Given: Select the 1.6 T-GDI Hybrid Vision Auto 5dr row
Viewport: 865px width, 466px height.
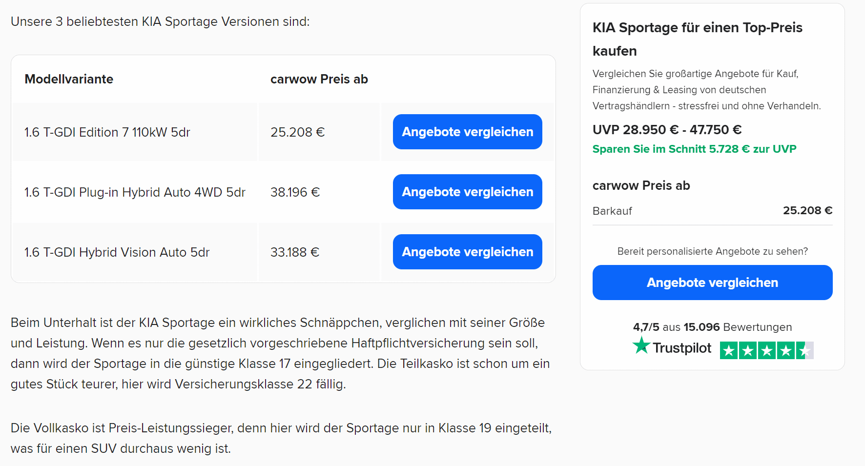Looking at the screenshot, I should [283, 252].
